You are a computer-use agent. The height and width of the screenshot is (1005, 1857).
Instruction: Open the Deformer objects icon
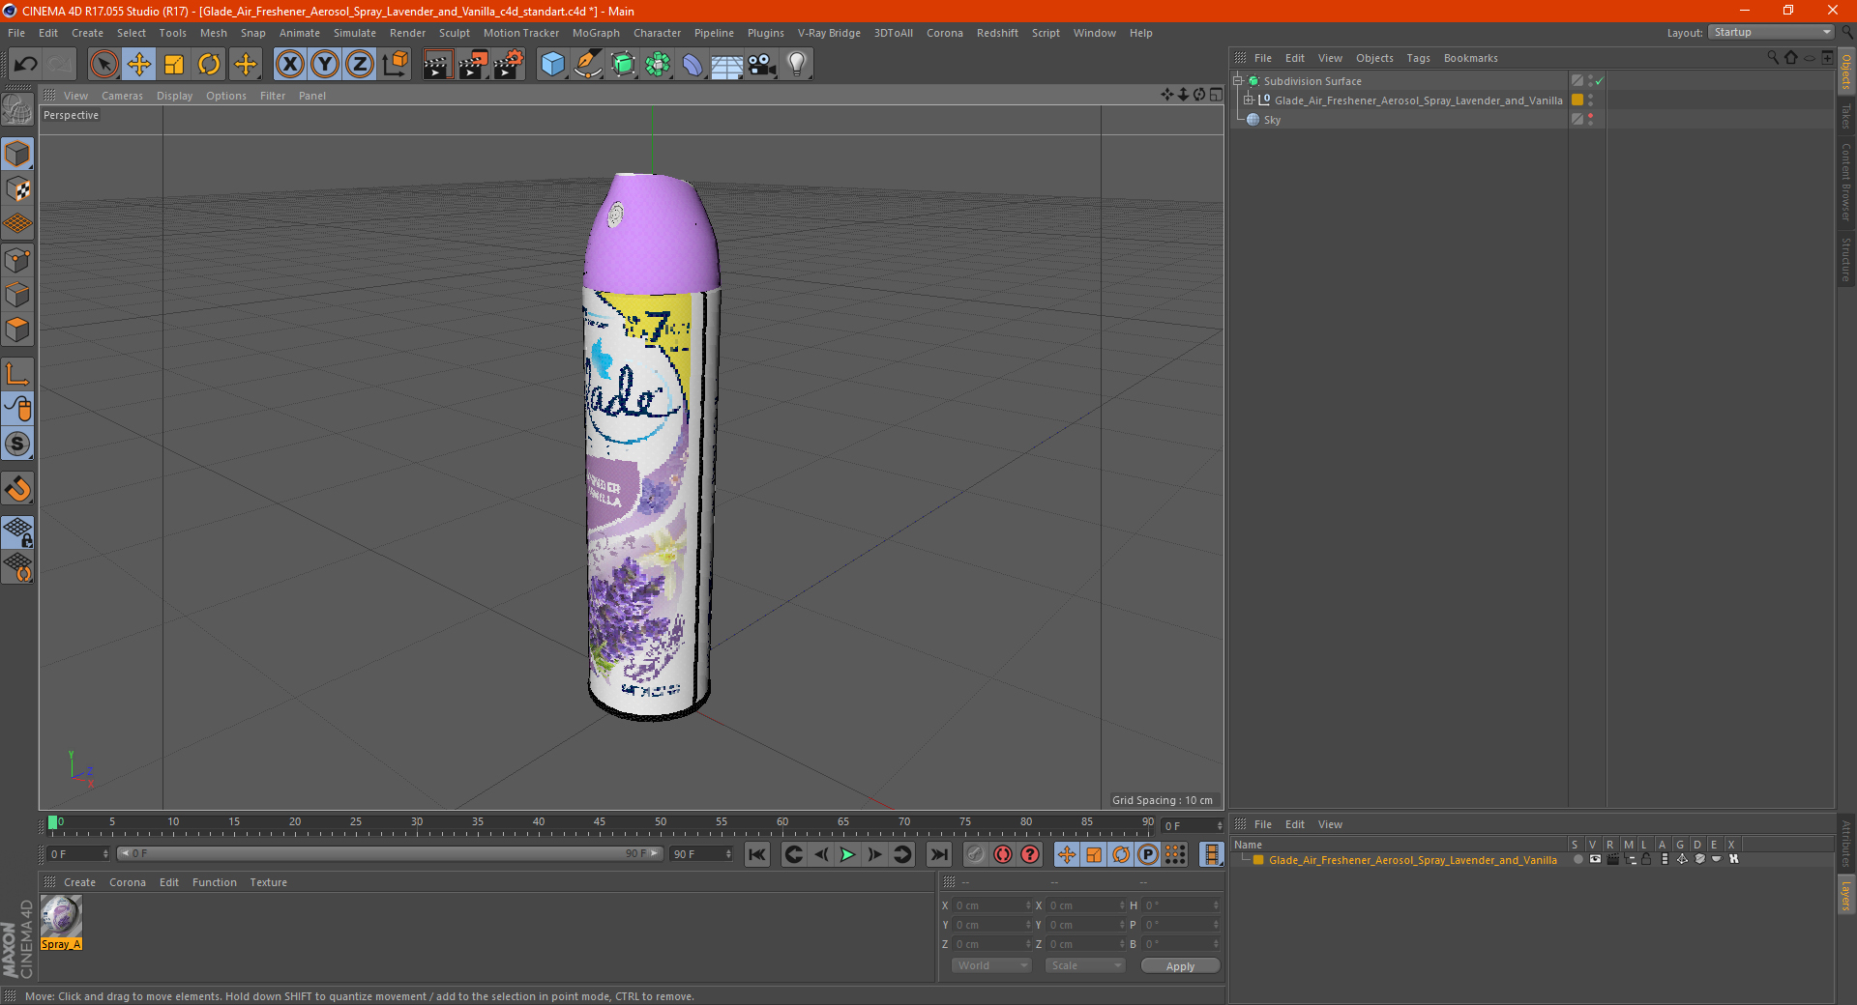[x=693, y=65]
